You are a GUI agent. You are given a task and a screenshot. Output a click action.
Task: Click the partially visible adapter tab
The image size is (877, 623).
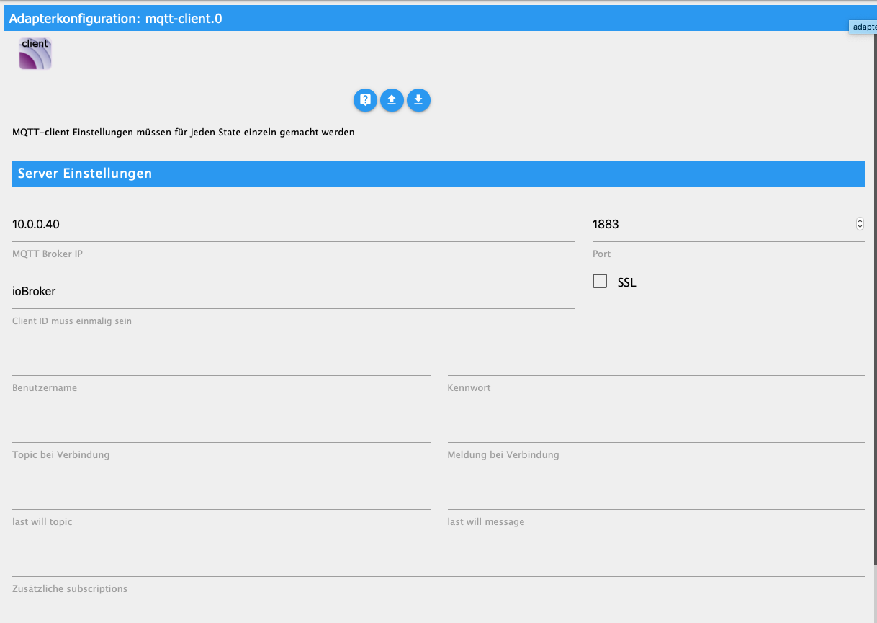click(x=863, y=27)
